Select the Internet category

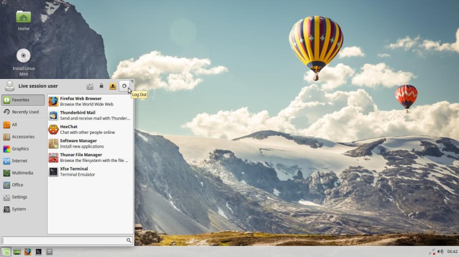tap(23, 161)
